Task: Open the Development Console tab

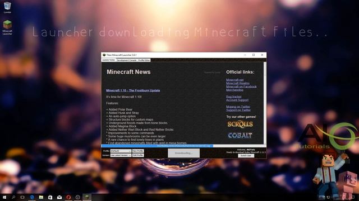Action: 126,60
